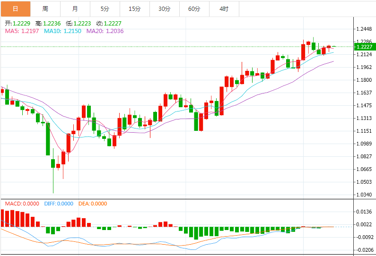
Task: Click the 1.1313 price axis label
Action: [364, 118]
